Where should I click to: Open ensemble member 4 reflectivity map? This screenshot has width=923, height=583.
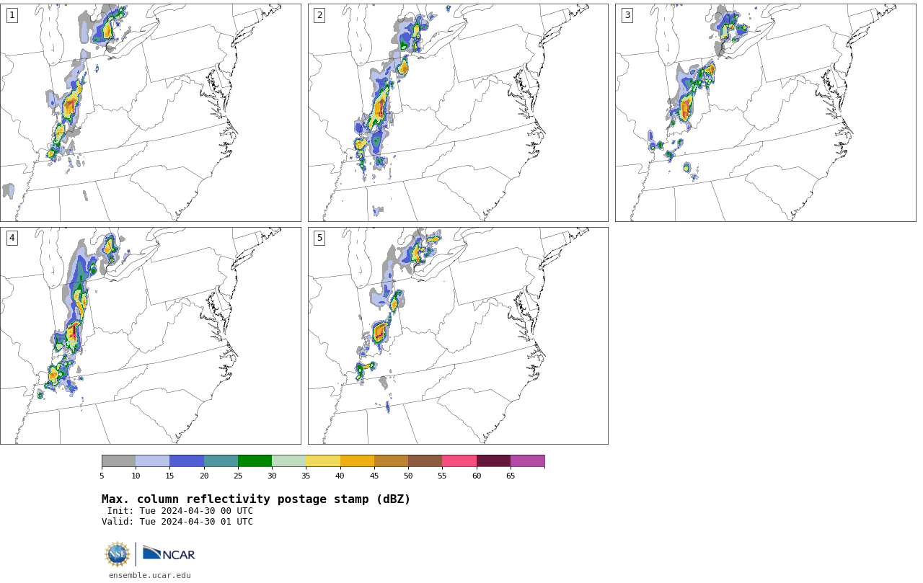tap(150, 336)
